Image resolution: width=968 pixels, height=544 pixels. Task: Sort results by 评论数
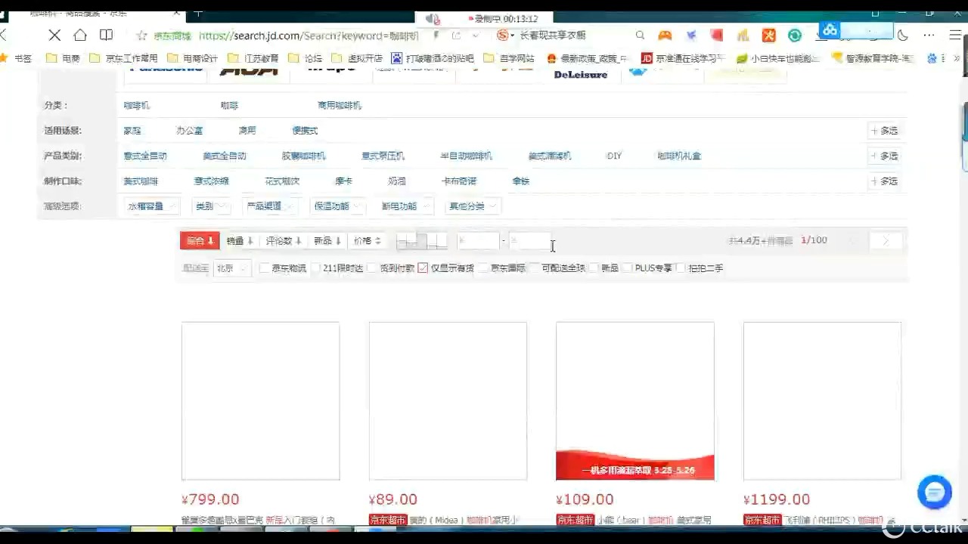coord(284,241)
